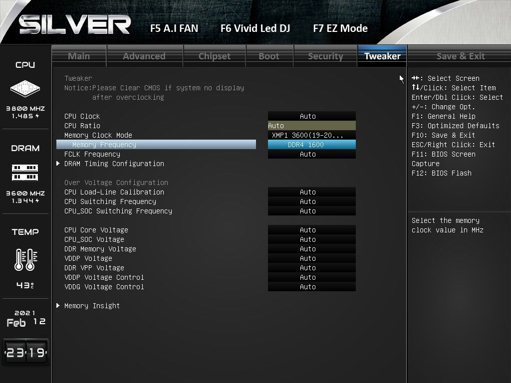
Task: Click F12: BIOS Flash help line
Action: click(441, 173)
